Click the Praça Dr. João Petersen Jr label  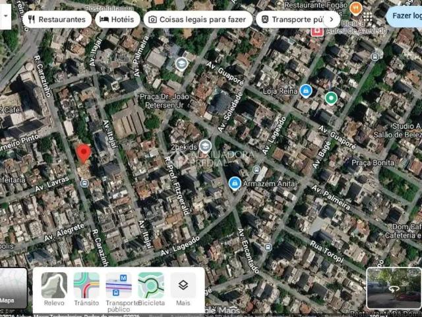pyautogui.click(x=164, y=100)
